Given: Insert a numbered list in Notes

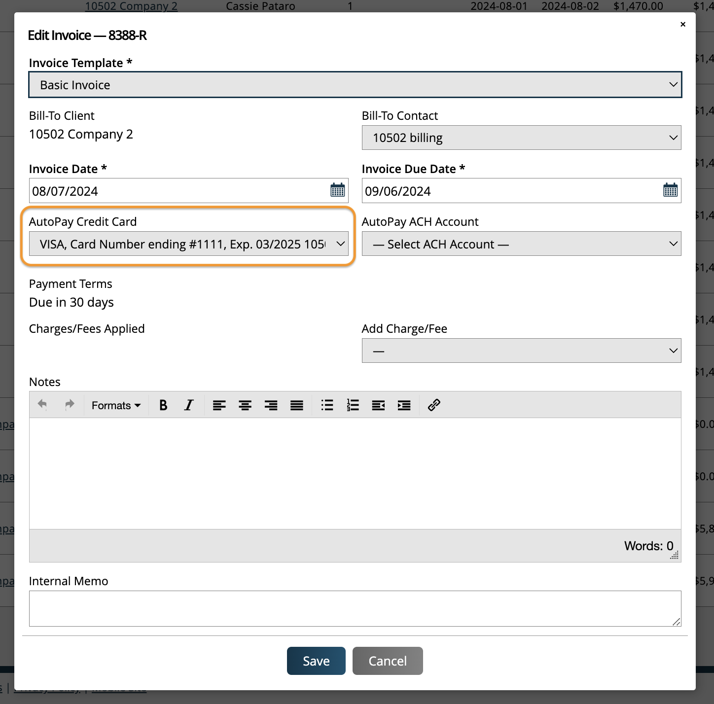Looking at the screenshot, I should 353,405.
